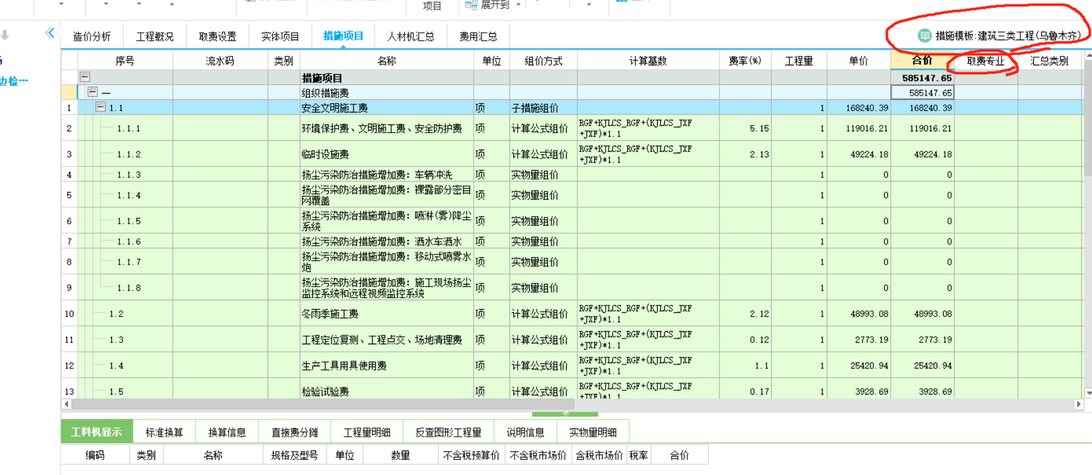Click the 流水码 column header
The height and width of the screenshot is (475, 1092).
pos(220,61)
